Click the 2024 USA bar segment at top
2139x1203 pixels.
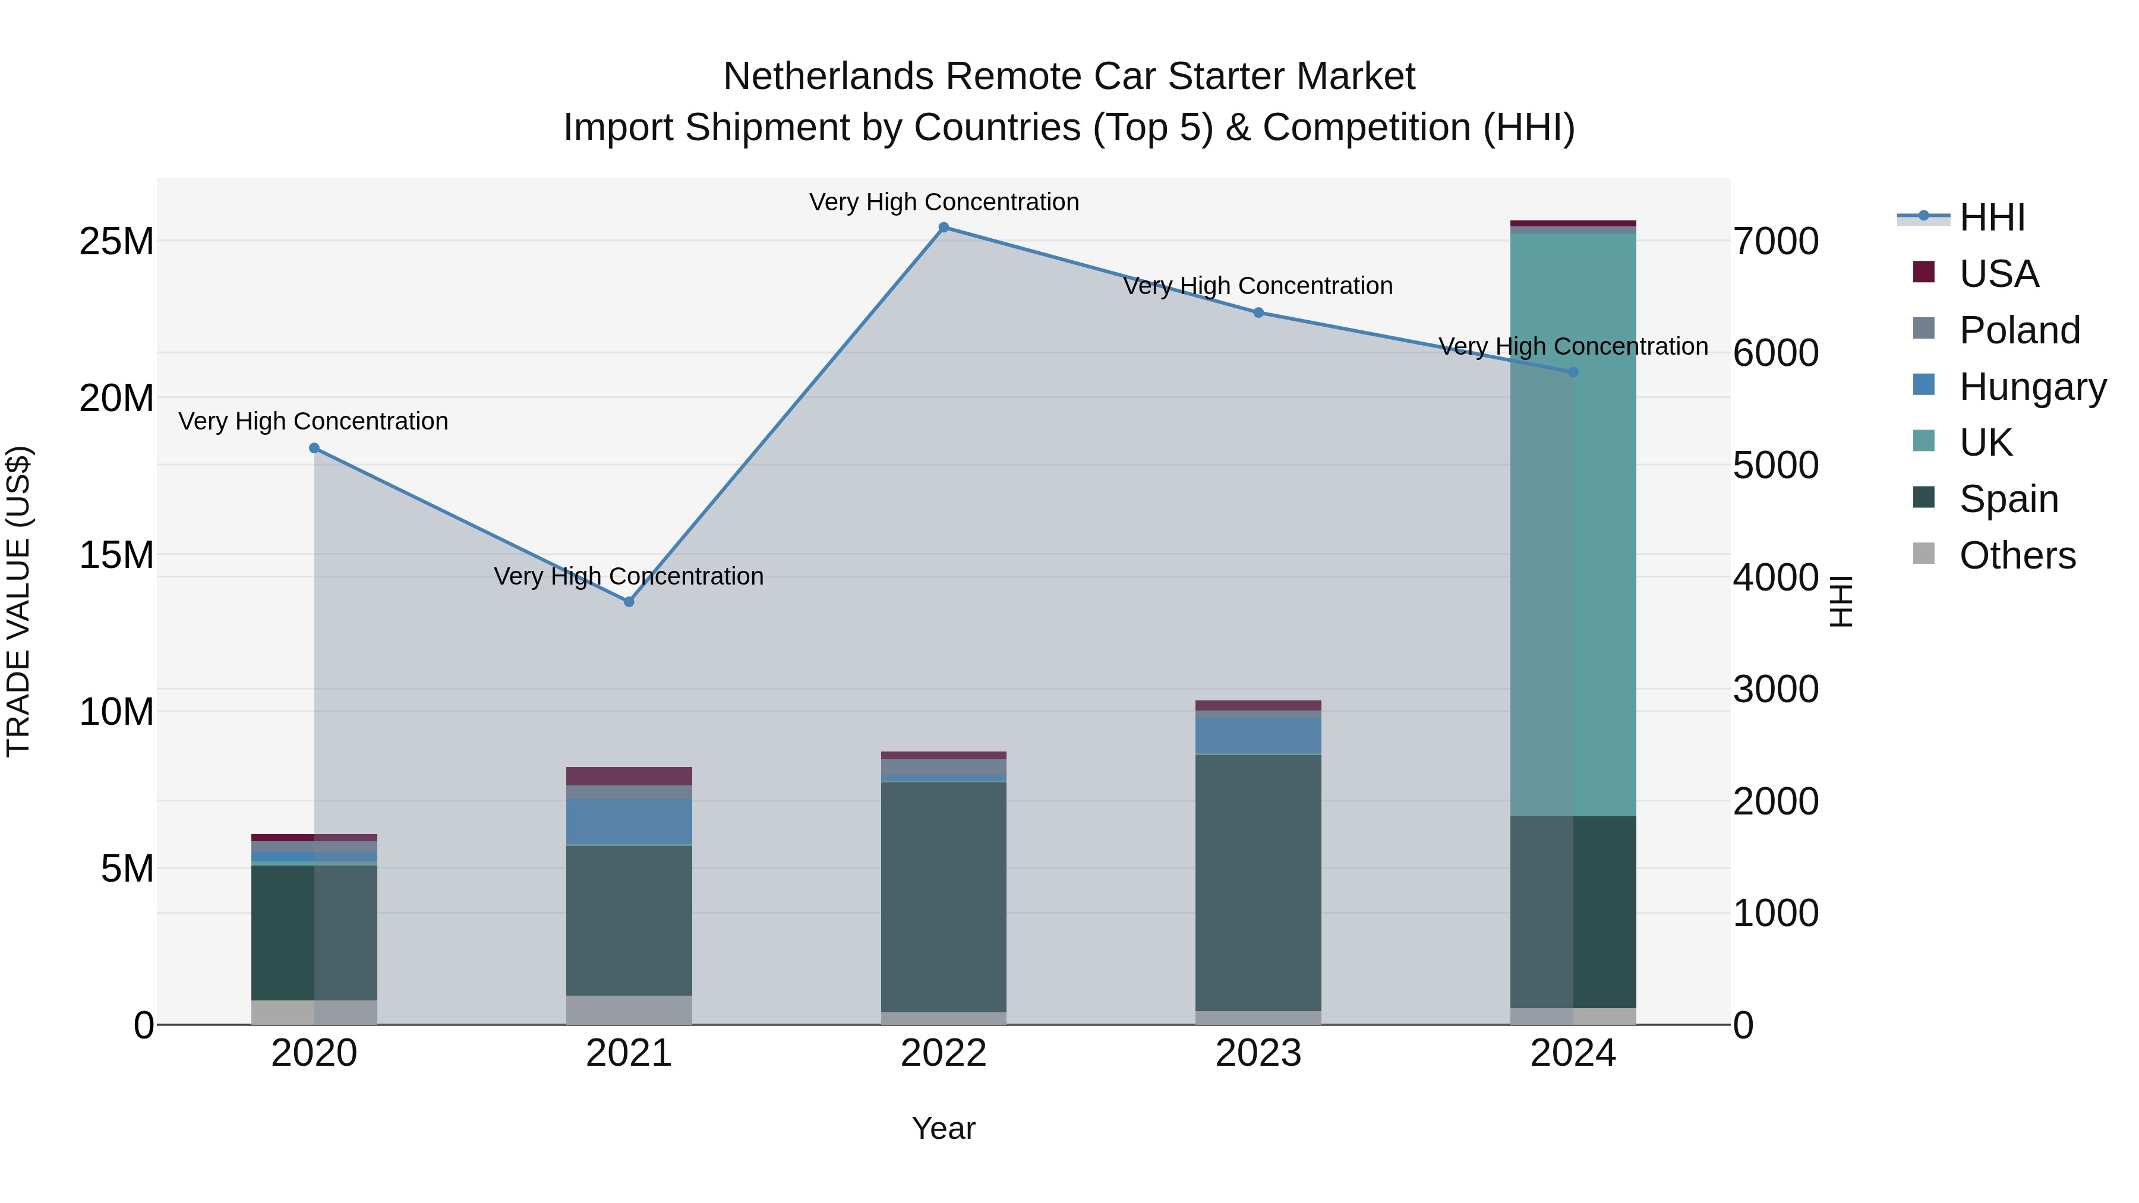1573,223
